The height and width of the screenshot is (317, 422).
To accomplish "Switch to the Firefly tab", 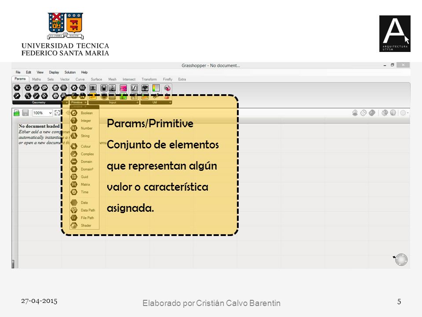I will click(x=167, y=79).
